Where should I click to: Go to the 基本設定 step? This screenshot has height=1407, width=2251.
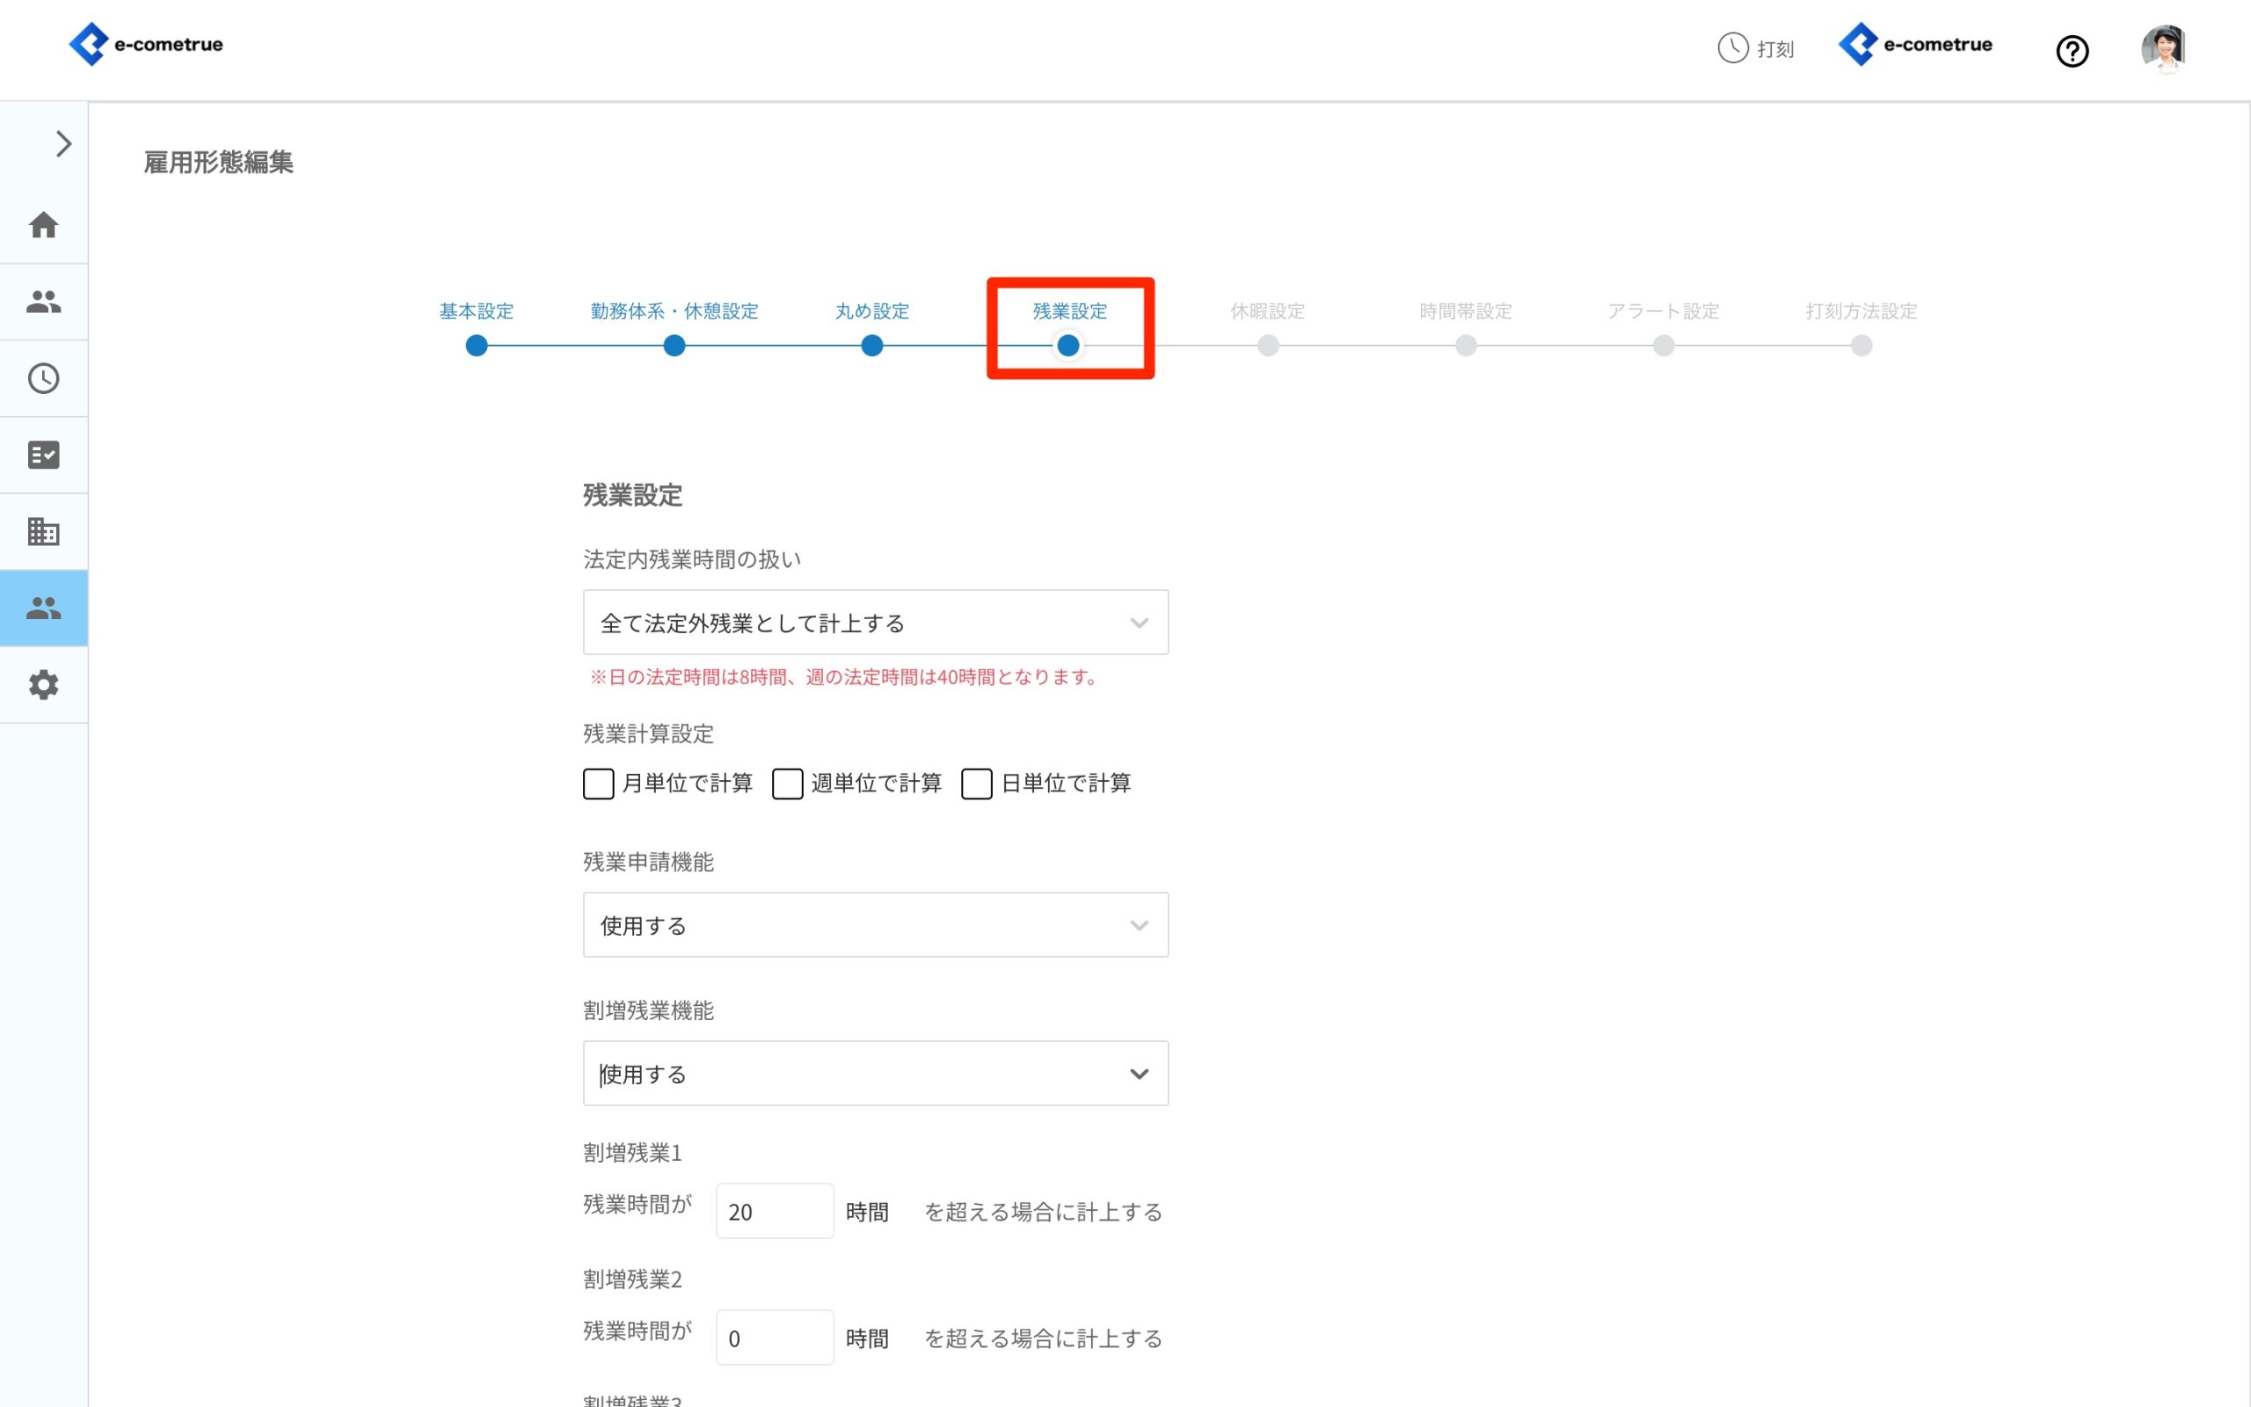click(477, 311)
